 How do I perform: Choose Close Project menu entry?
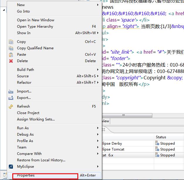(28, 113)
